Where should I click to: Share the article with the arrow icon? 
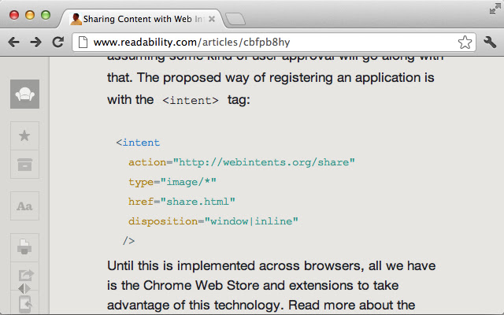(25, 275)
